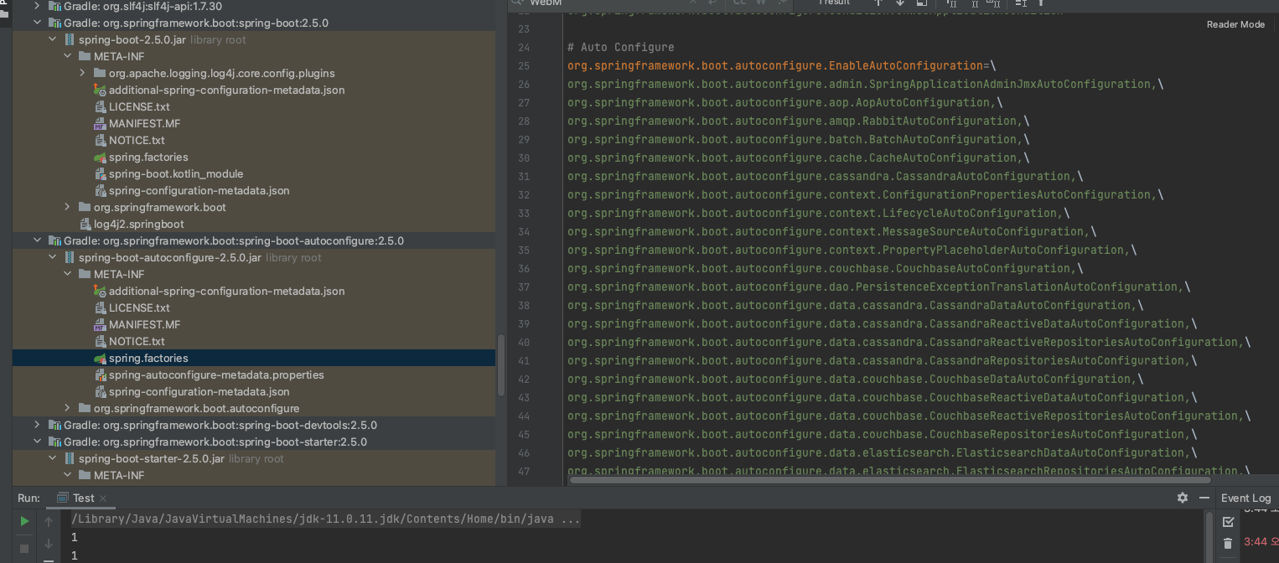Click line number 40 in the gutter
This screenshot has height=563, width=1279.
tap(524, 342)
